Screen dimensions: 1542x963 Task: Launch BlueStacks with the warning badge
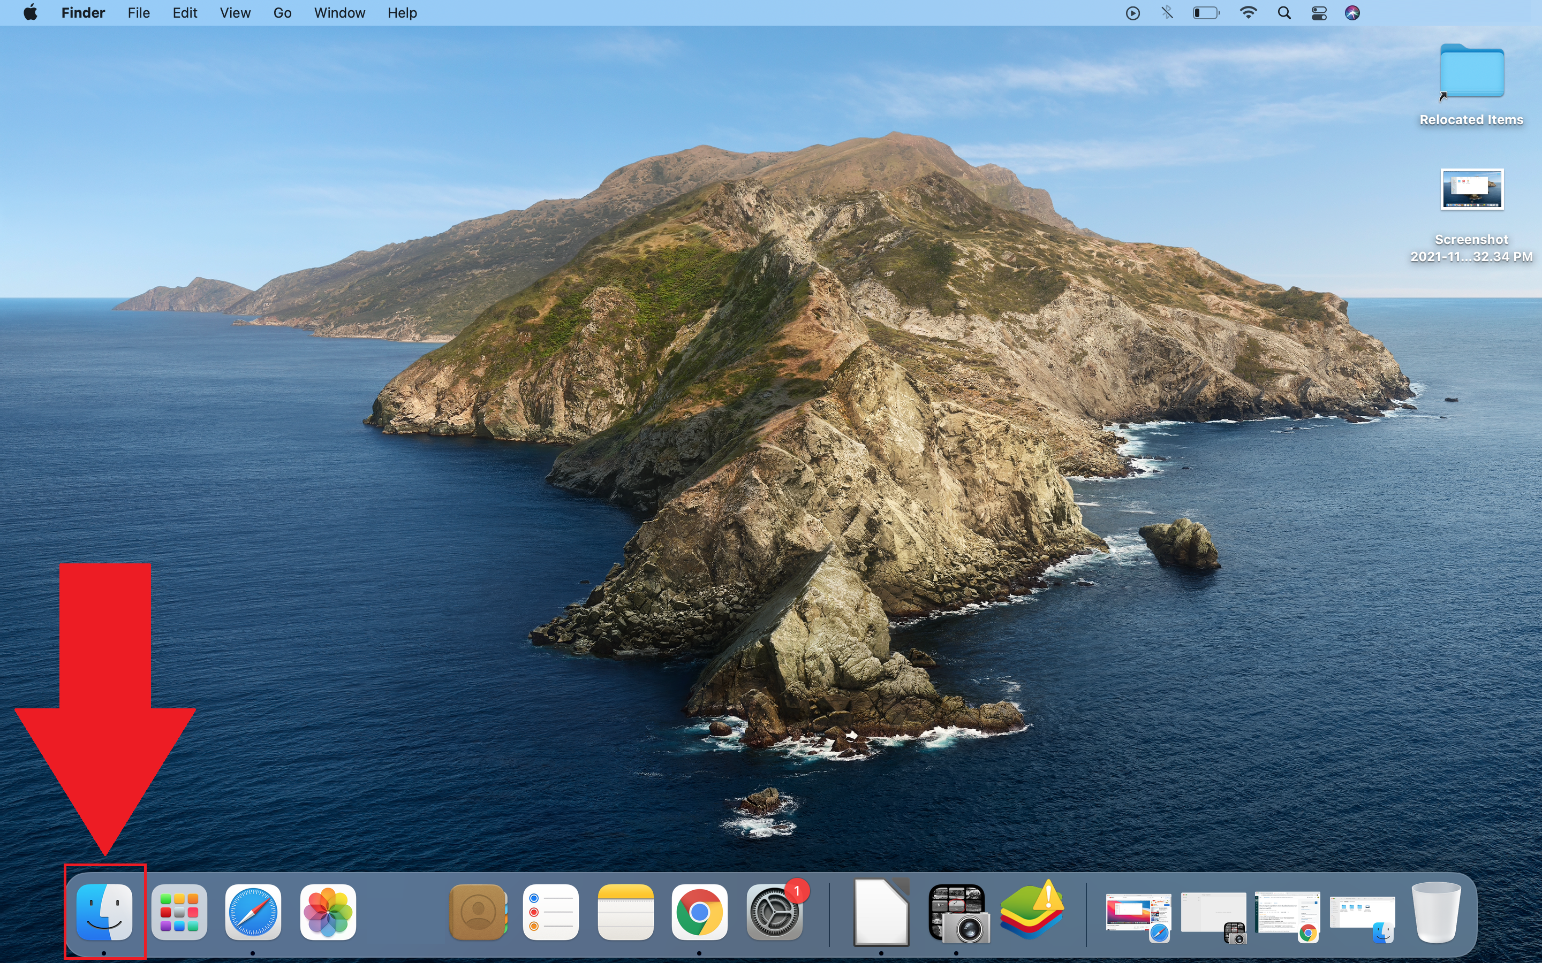click(1032, 909)
